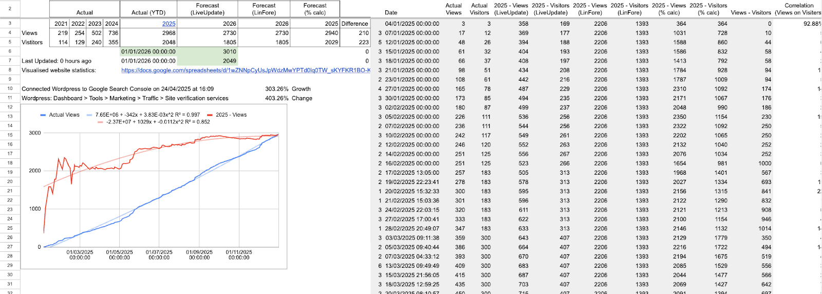Image resolution: width=822 pixels, height=294 pixels.
Task: Click the red 2025 - Views legend entry
Action: click(231, 115)
